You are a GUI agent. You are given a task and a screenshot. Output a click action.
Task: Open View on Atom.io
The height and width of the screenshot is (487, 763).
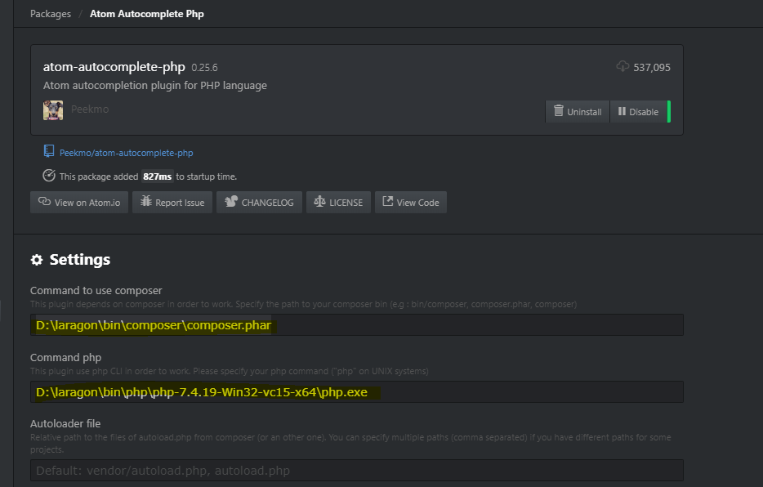pos(78,203)
